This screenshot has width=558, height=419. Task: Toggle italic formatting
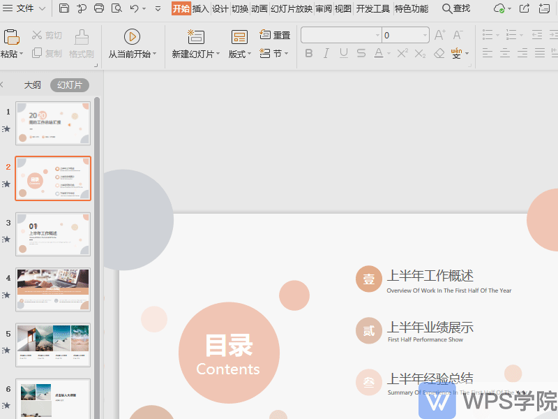pyautogui.click(x=326, y=52)
